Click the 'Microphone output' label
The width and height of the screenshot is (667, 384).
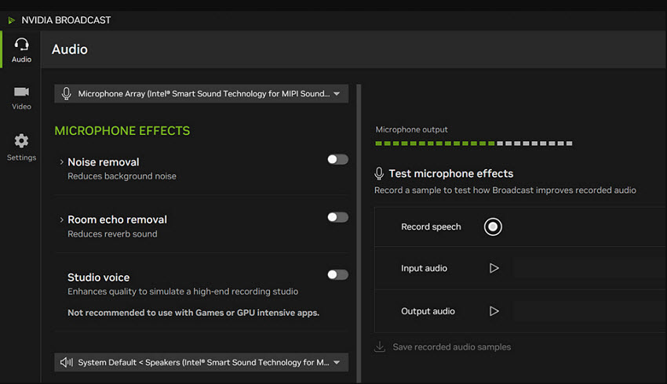click(411, 129)
